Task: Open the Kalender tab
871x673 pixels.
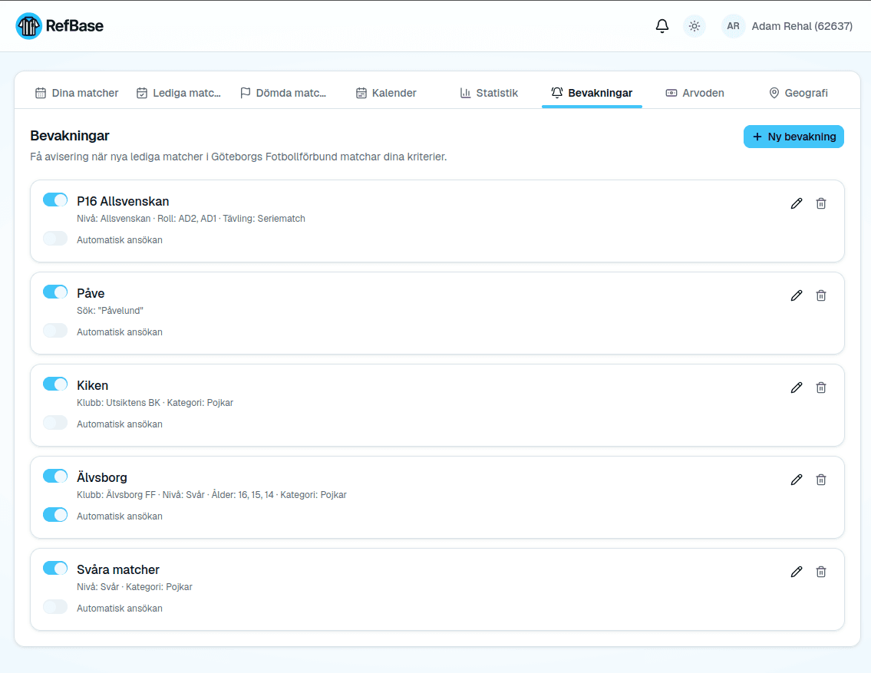Action: pyautogui.click(x=386, y=93)
